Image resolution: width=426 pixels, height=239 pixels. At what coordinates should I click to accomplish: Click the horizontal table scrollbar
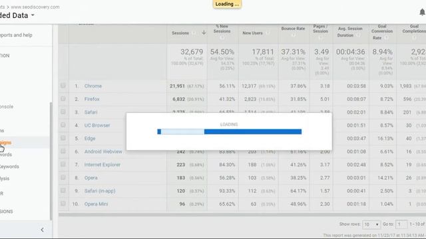pyautogui.click(x=242, y=214)
